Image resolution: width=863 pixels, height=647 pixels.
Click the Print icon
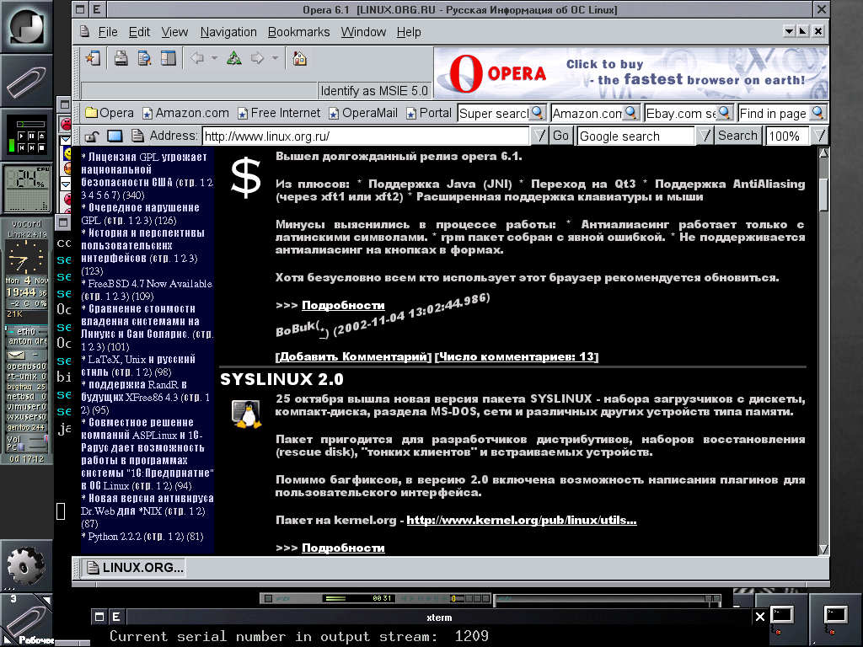click(x=121, y=58)
